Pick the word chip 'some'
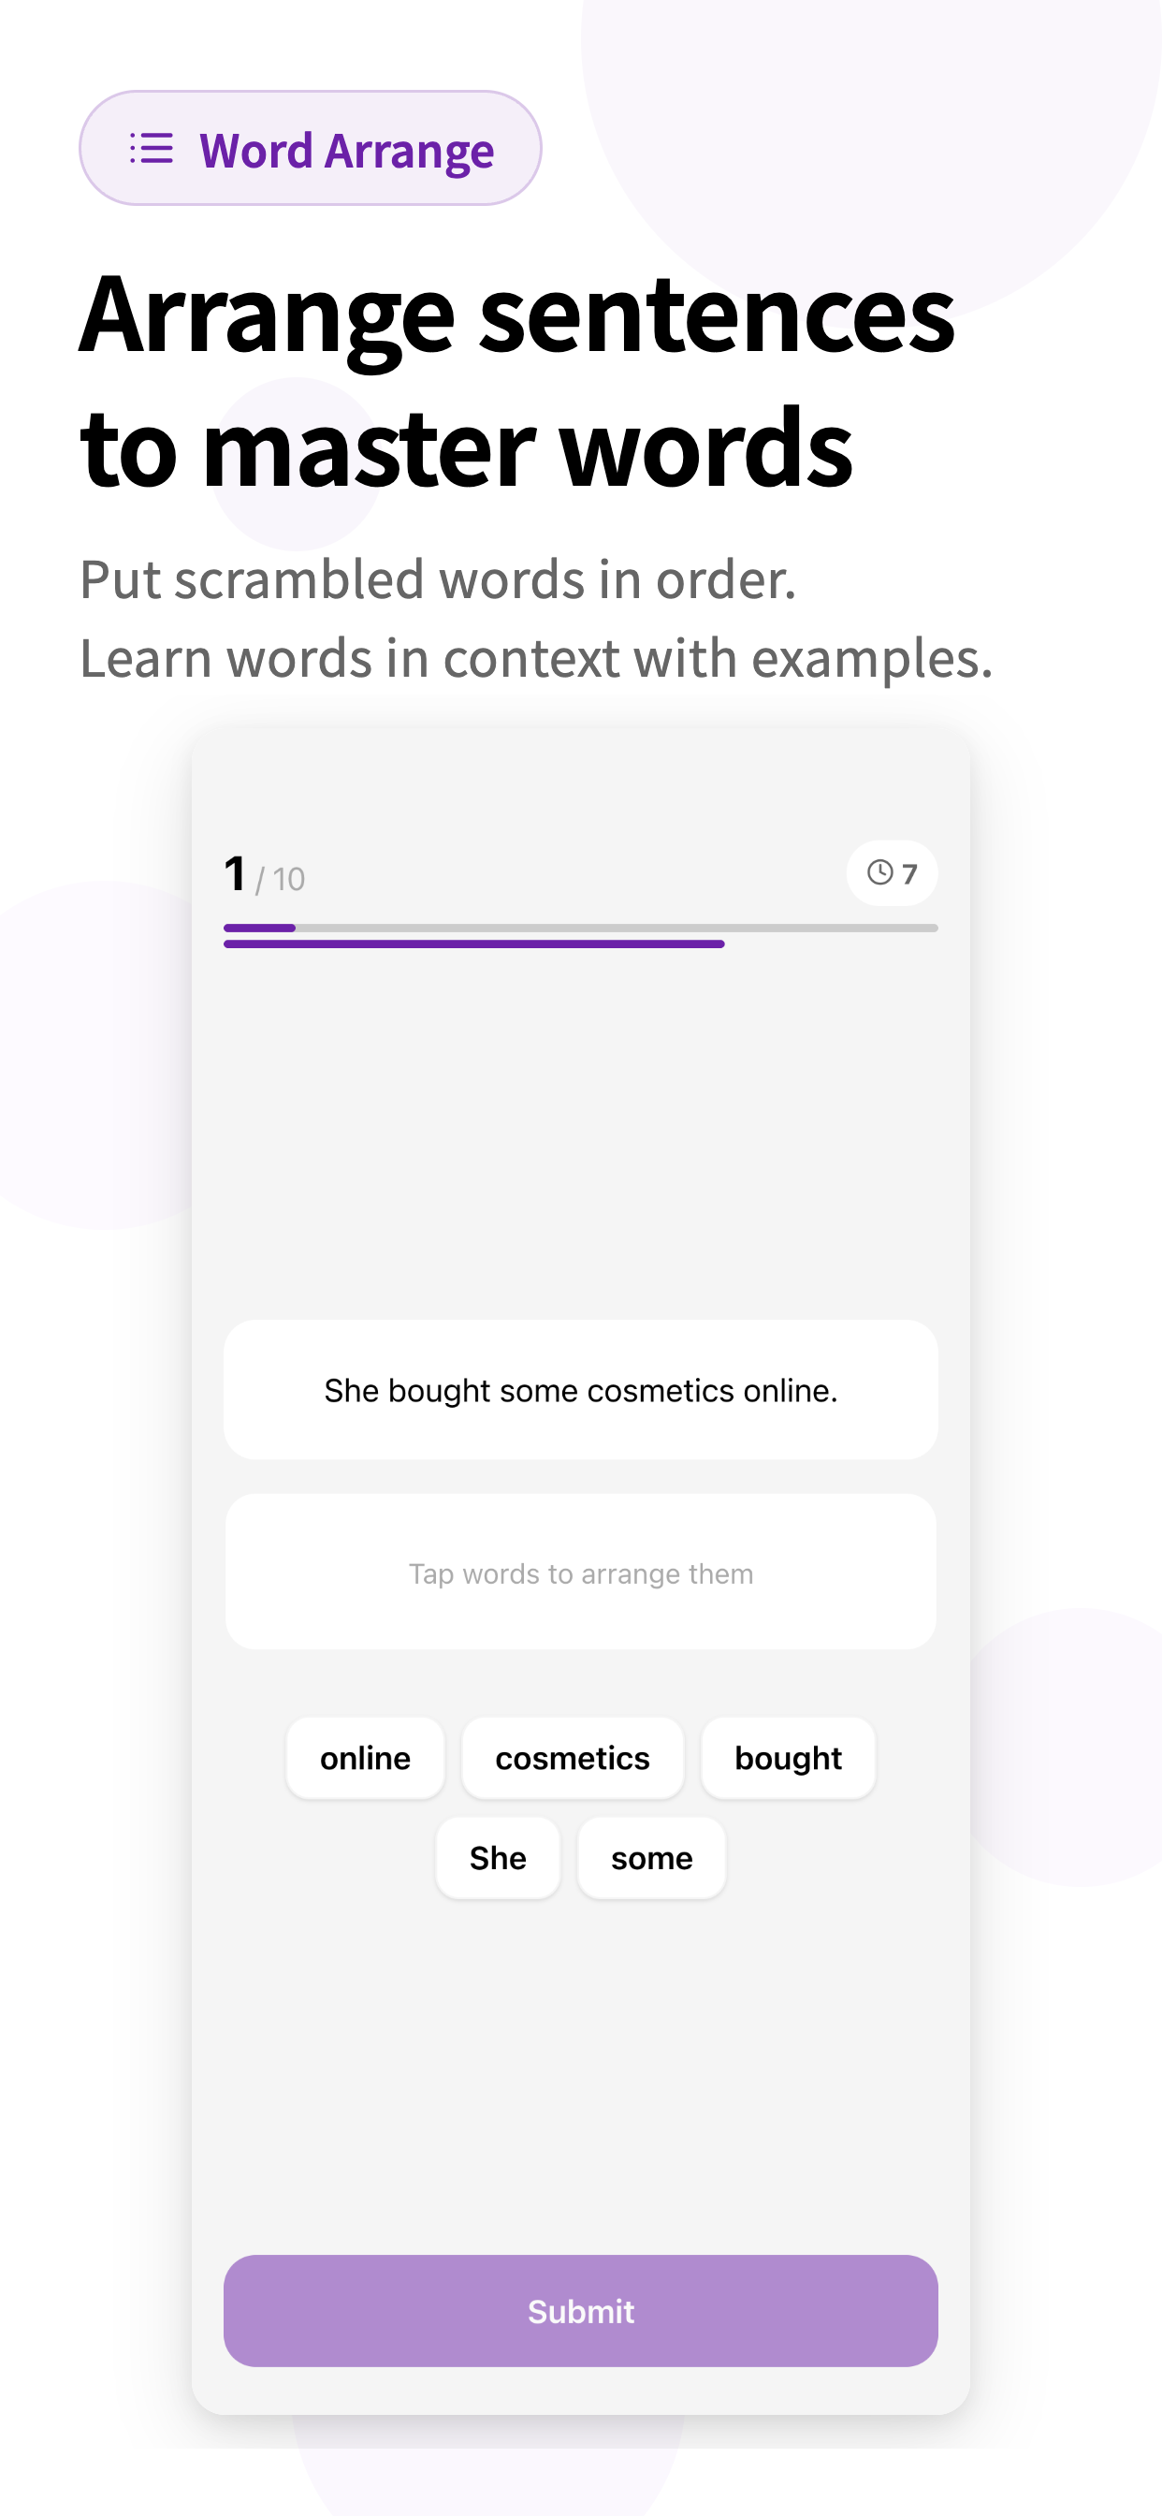The width and height of the screenshot is (1162, 2516). (x=651, y=1858)
